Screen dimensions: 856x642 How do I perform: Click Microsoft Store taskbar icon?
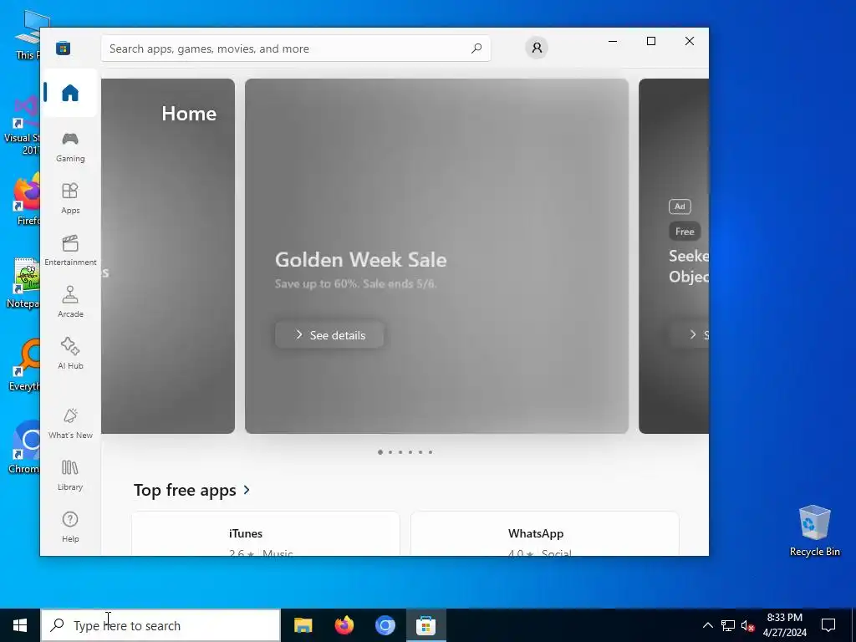point(425,625)
